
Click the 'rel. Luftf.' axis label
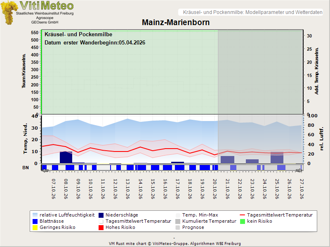point(321,139)
